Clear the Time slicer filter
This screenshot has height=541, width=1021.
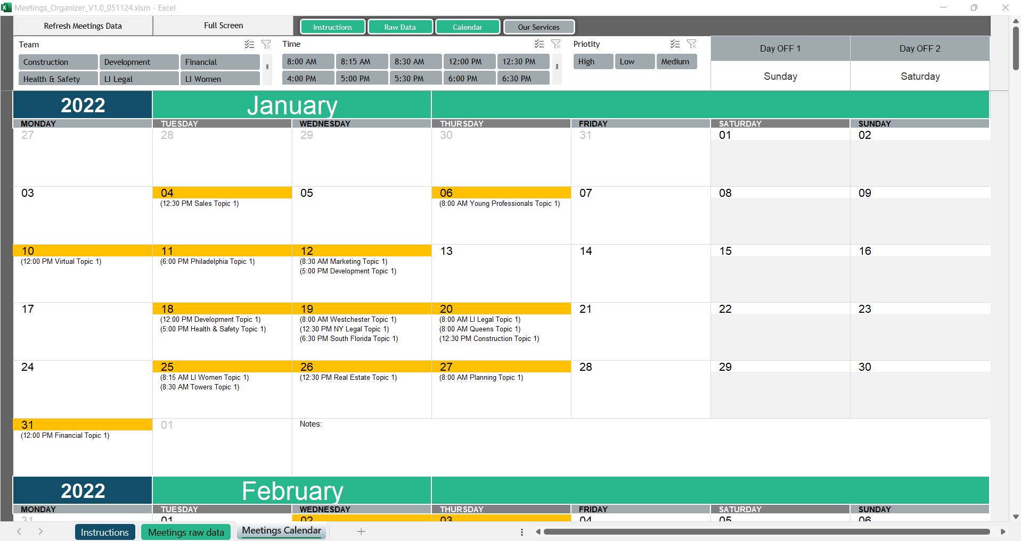coord(556,44)
